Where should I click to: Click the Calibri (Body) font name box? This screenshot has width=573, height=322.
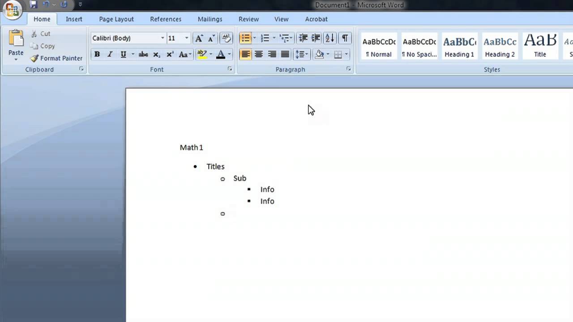click(x=125, y=38)
